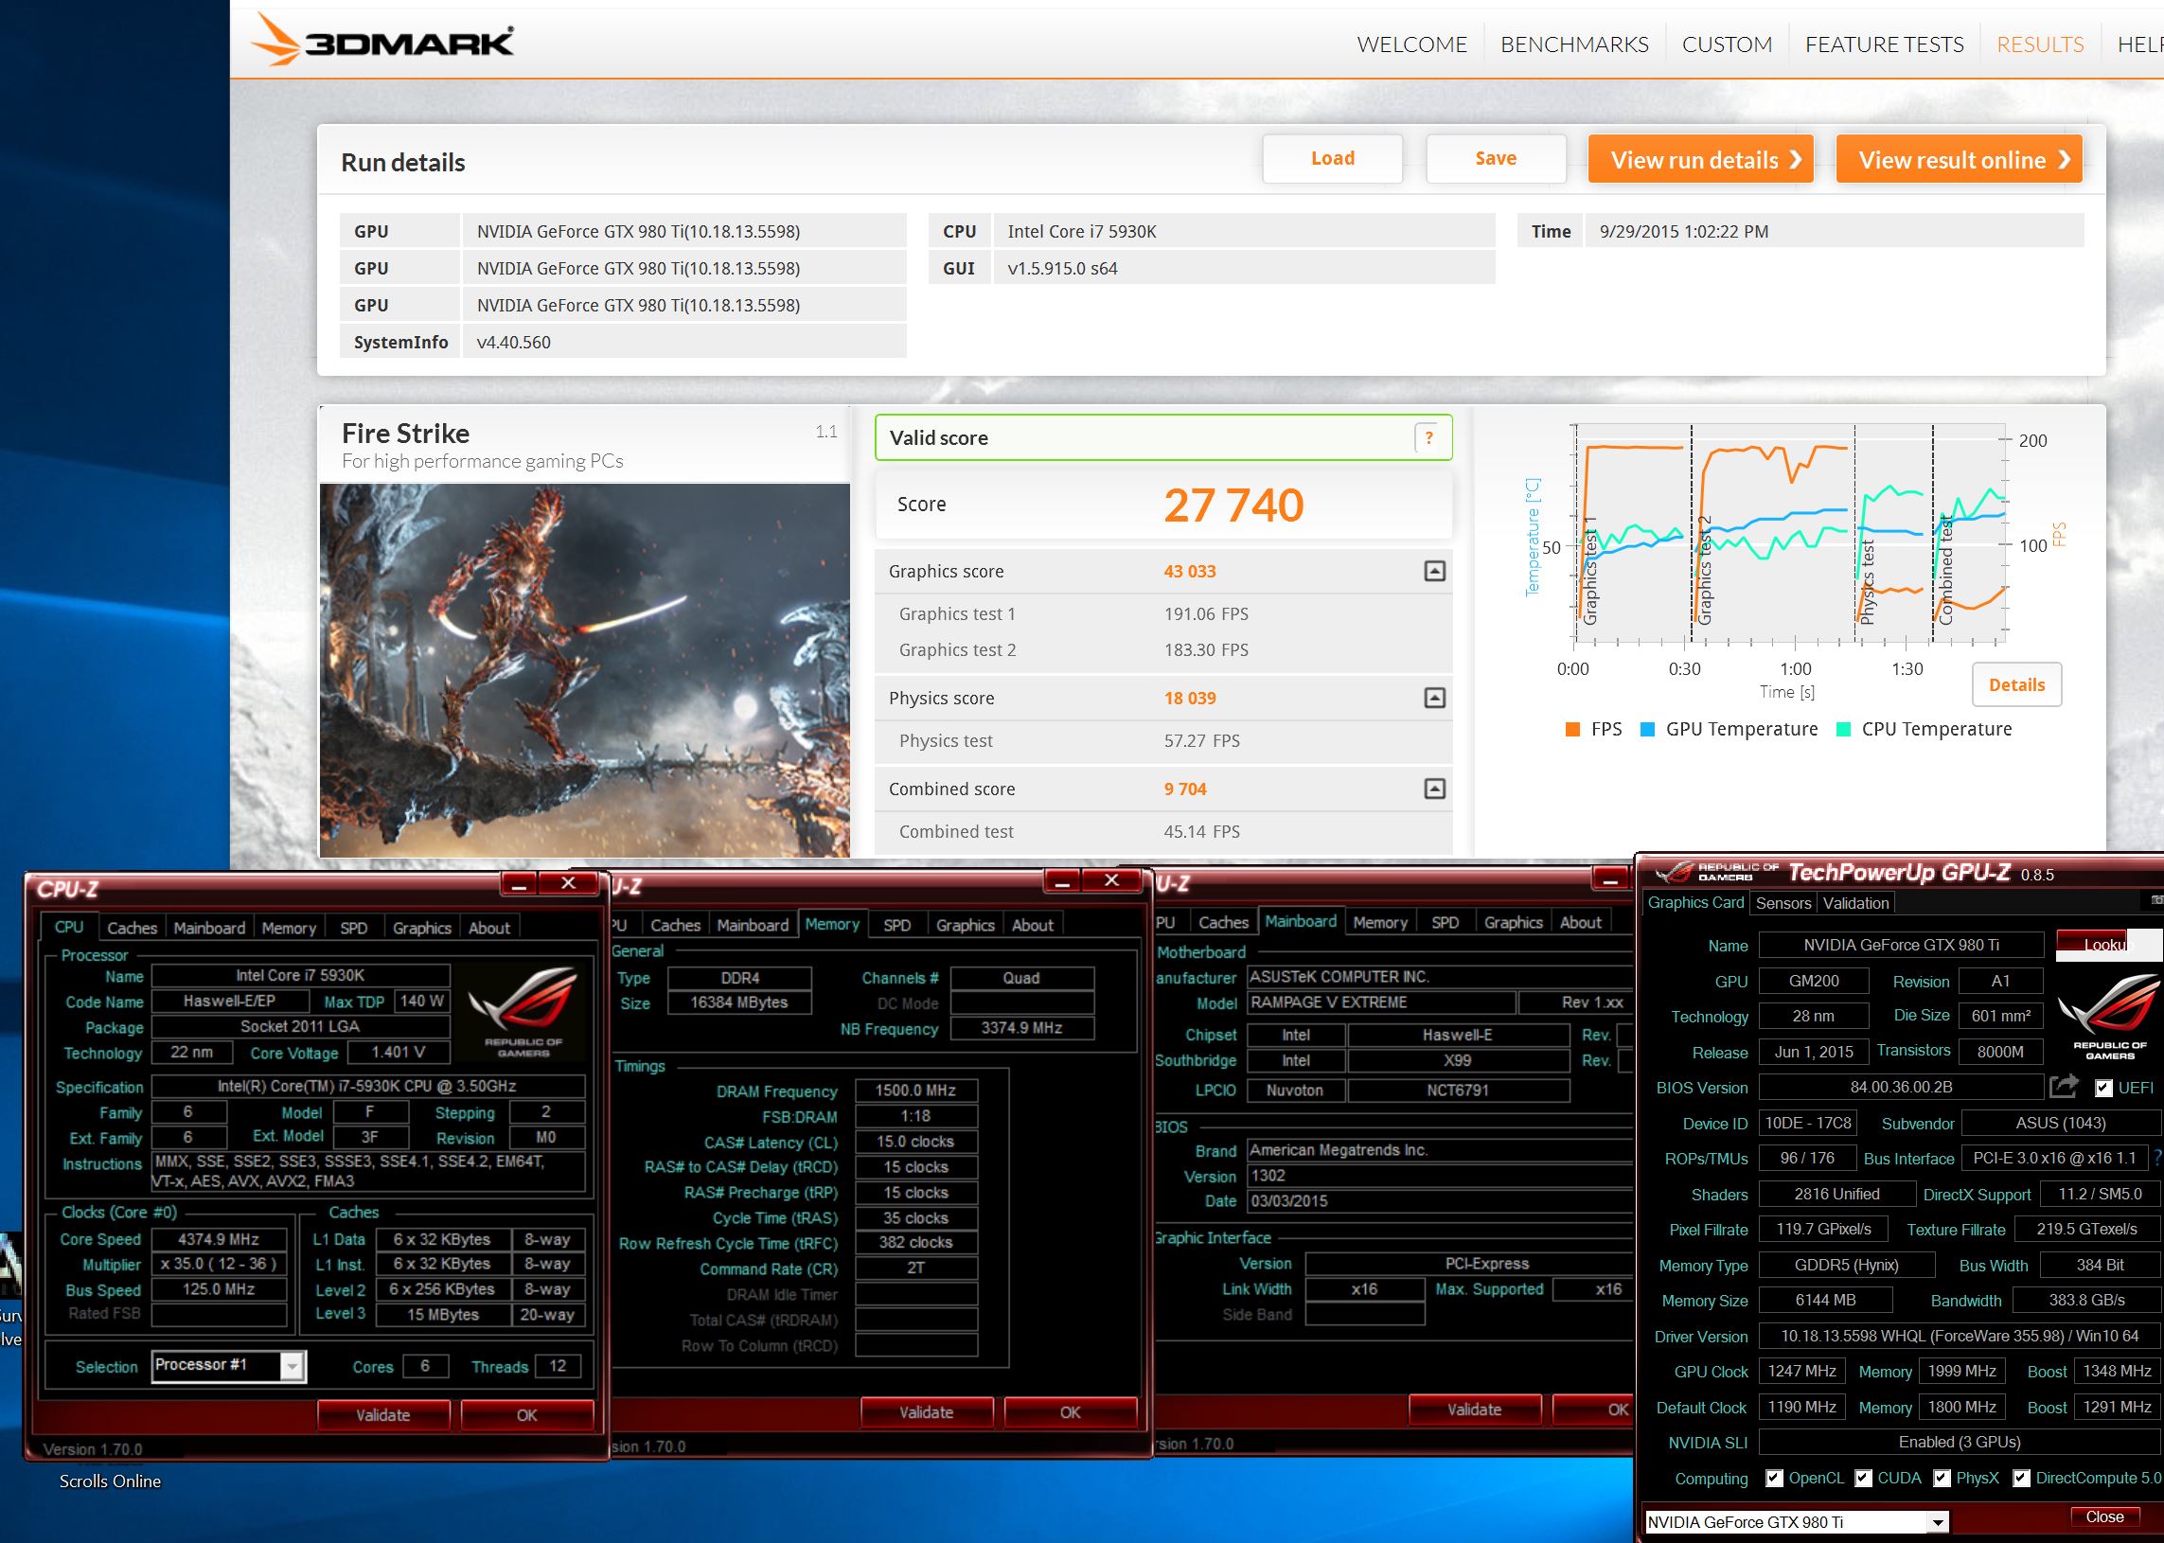Select the Scrolls Online desktop icon
This screenshot has width=2164, height=1543.
click(109, 1481)
